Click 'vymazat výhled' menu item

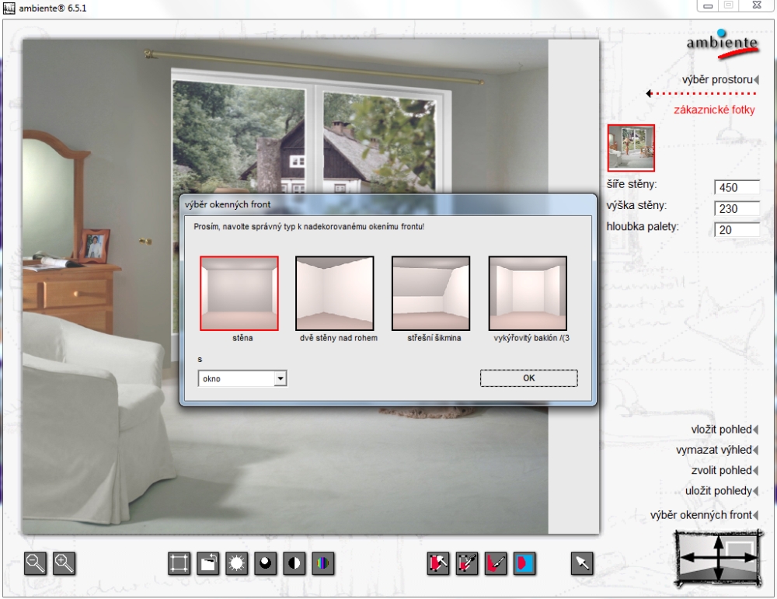(x=717, y=450)
